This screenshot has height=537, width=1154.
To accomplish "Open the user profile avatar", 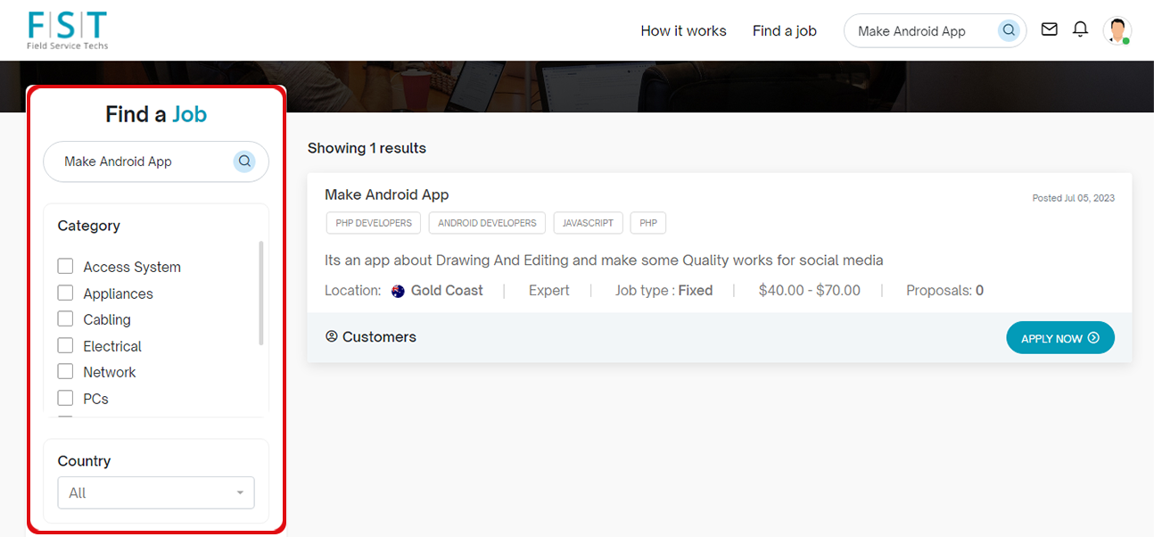I will (x=1117, y=30).
